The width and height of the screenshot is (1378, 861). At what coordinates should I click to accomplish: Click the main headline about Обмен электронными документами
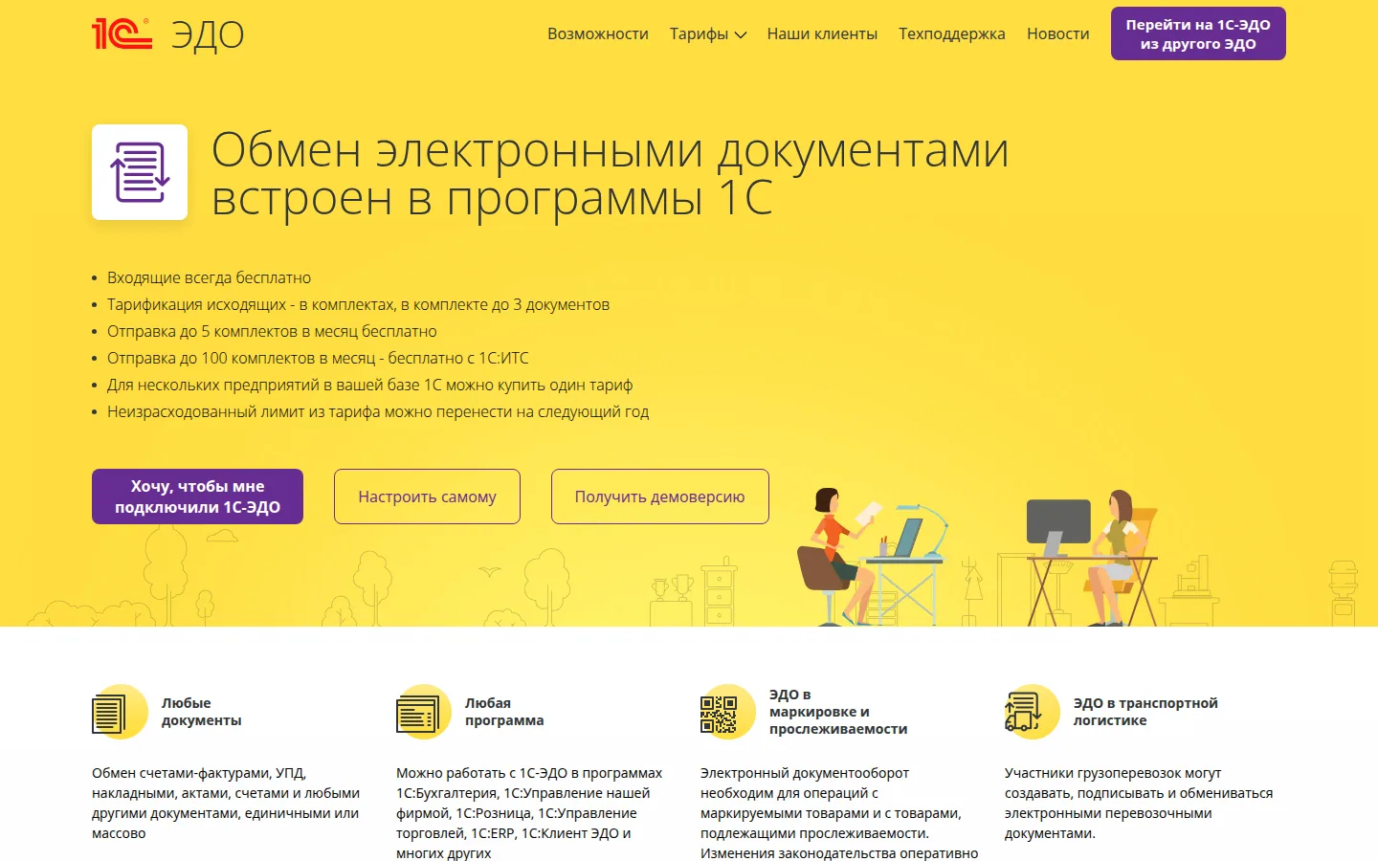coord(611,174)
